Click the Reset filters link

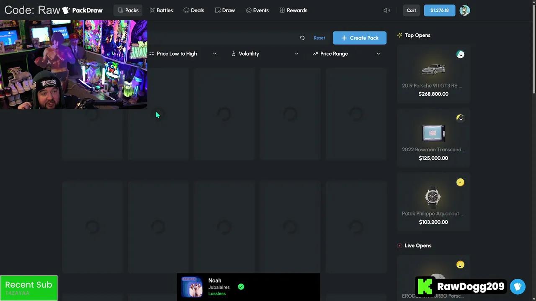click(x=319, y=38)
